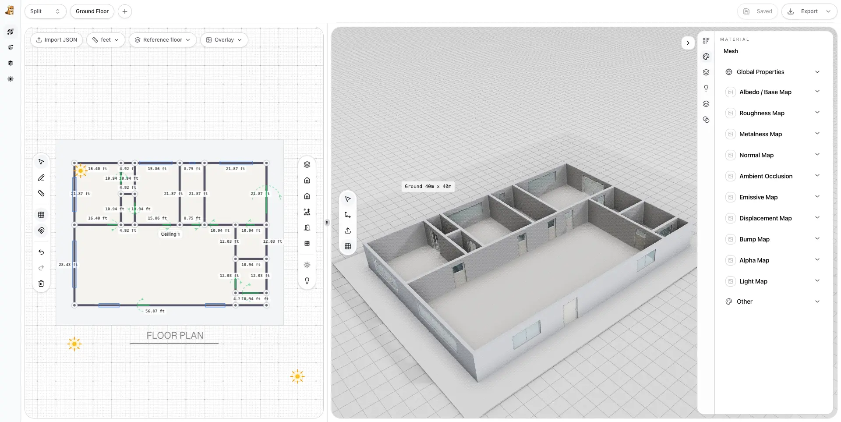The height and width of the screenshot is (422, 841).
Task: Click the Import JSON button
Action: pyautogui.click(x=56, y=39)
